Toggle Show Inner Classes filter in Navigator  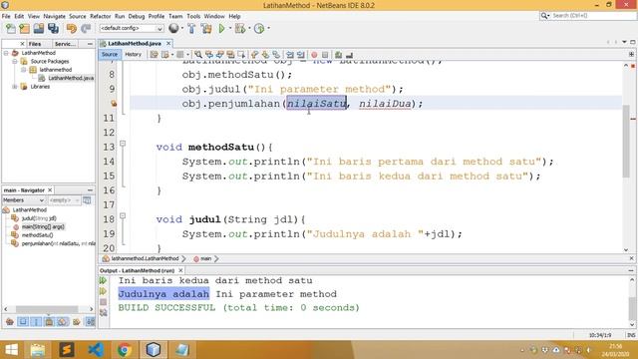62,322
